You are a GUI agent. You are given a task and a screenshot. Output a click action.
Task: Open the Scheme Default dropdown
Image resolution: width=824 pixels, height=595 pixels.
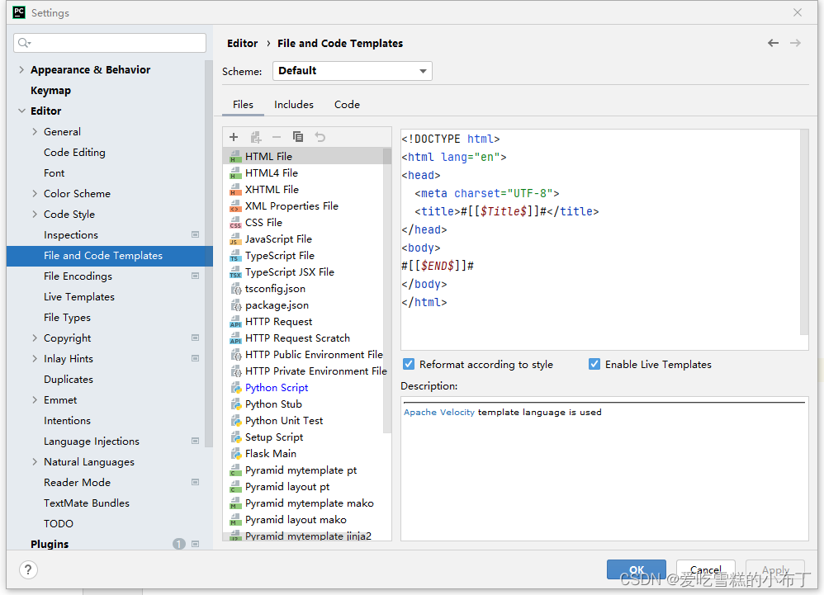tap(352, 71)
